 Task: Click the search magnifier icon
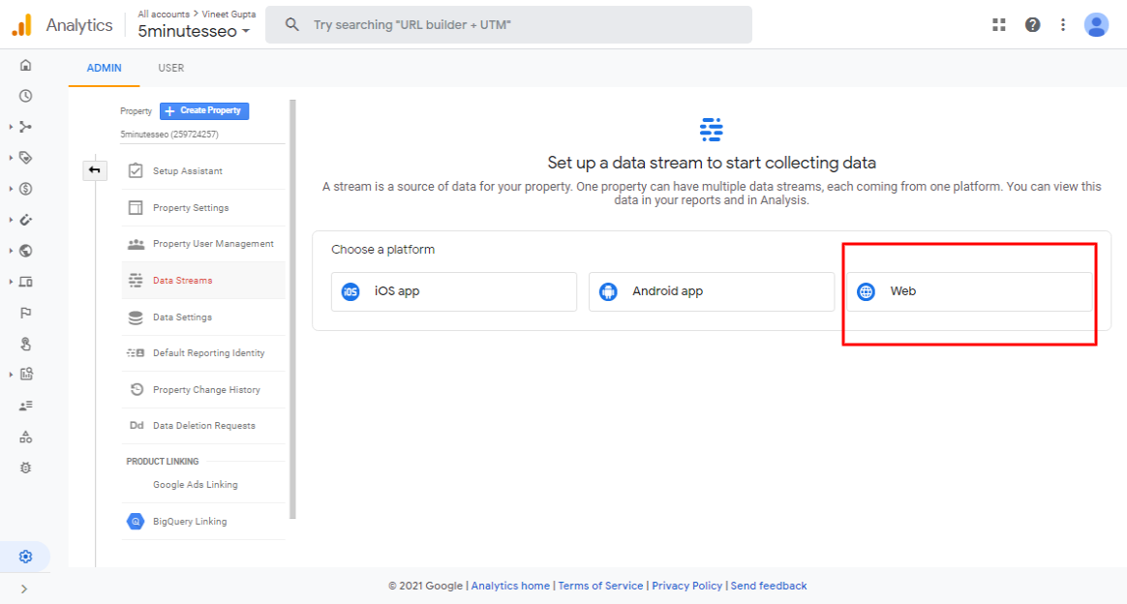coord(291,23)
